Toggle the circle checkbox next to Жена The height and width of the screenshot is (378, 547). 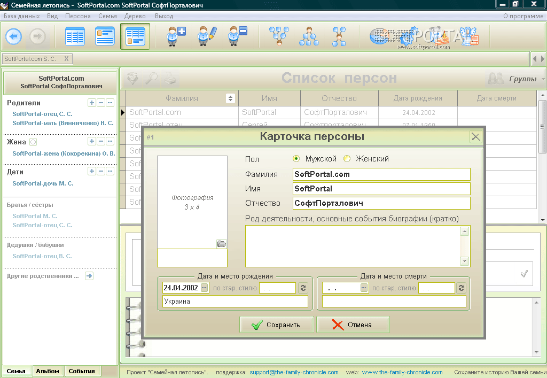[x=33, y=142]
